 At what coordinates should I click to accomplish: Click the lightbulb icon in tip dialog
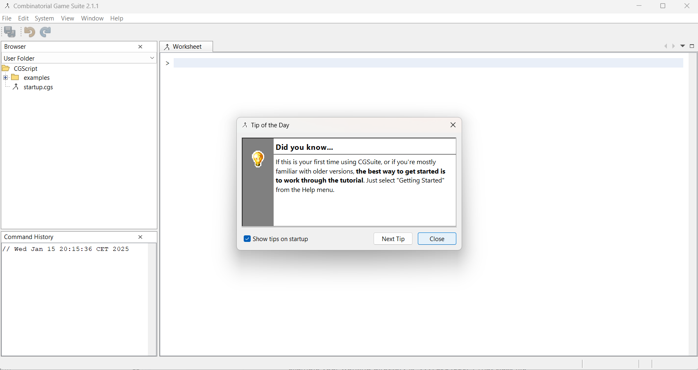pyautogui.click(x=258, y=159)
